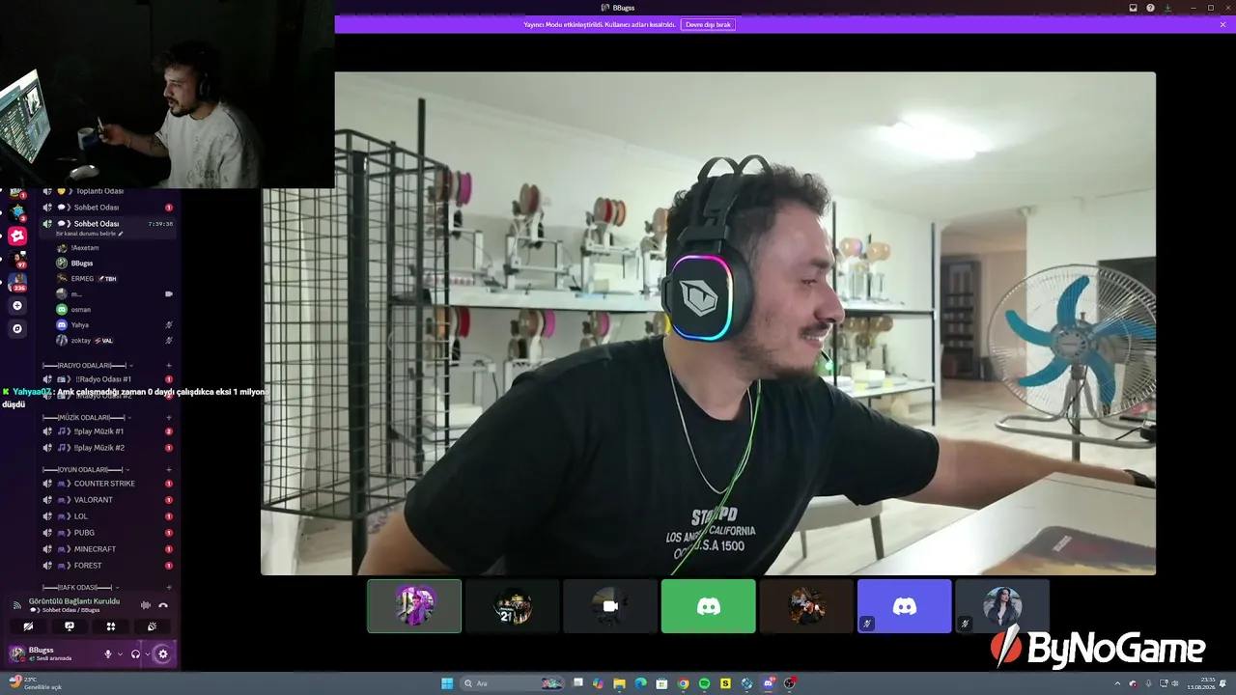Open File Explorer from the taskbar

(x=619, y=683)
